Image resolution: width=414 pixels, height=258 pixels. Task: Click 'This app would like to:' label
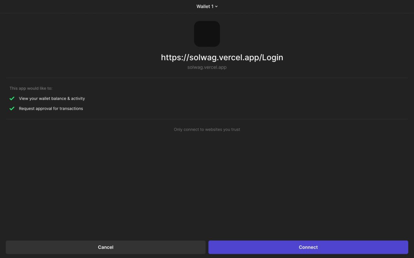pyautogui.click(x=31, y=88)
